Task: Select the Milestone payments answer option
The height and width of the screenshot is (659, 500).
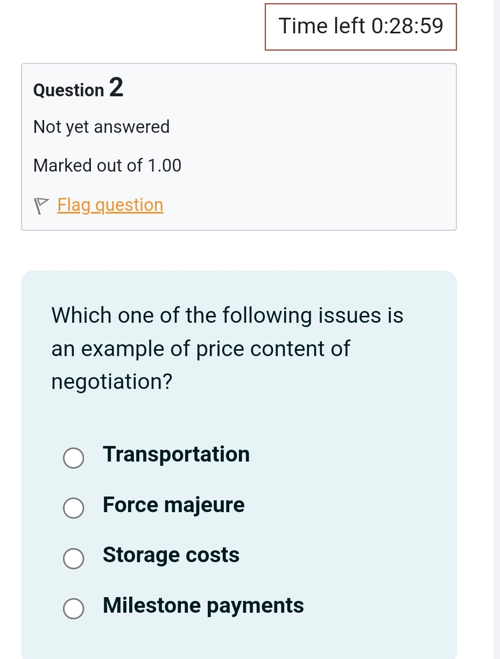Action: [74, 608]
